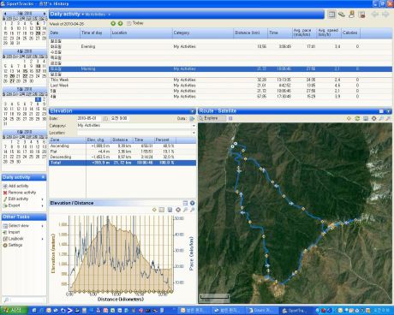Jump to Today in activity list
394x315 pixels.
pyautogui.click(x=138, y=23)
